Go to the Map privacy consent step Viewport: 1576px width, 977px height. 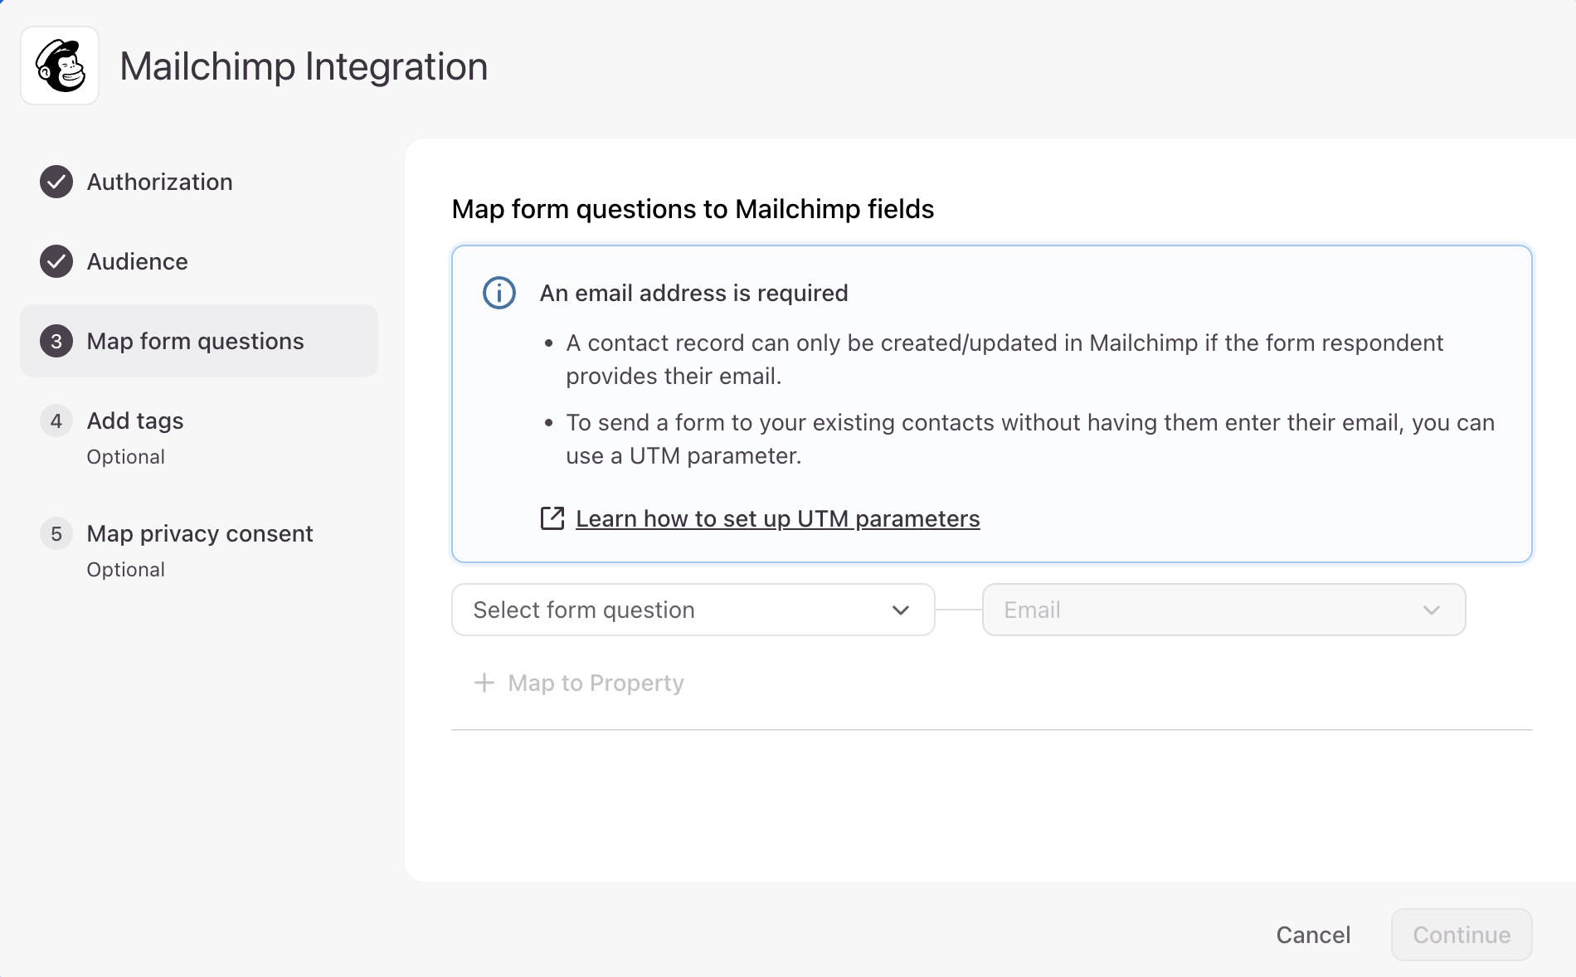point(199,550)
